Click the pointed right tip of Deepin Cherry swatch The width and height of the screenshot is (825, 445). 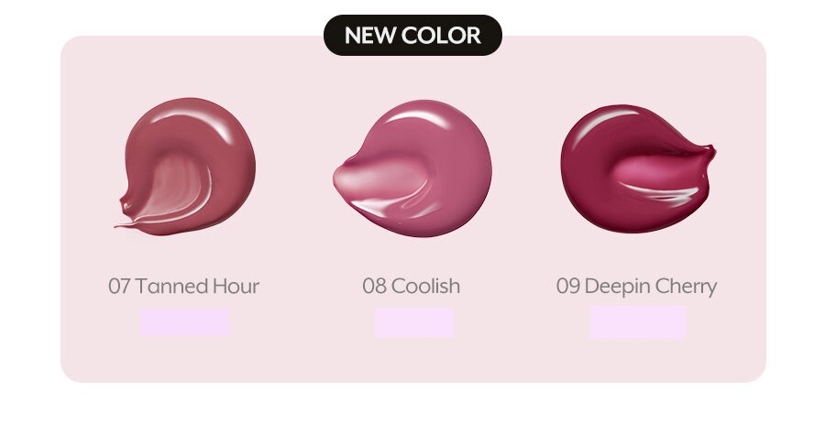pyautogui.click(x=710, y=152)
